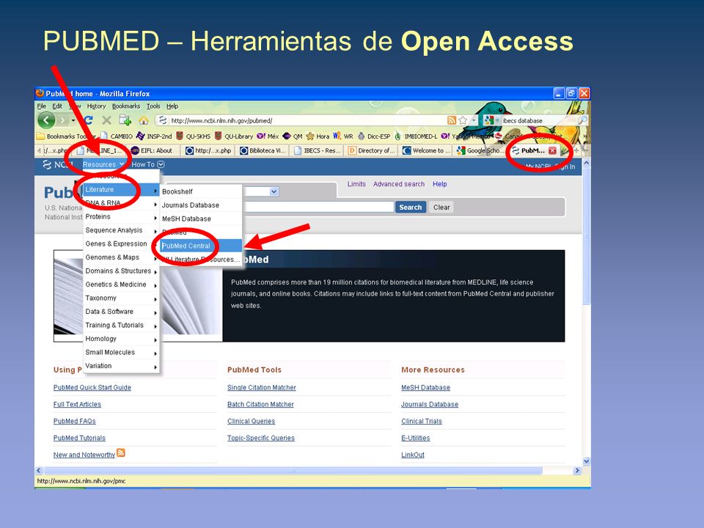Click the horizontal scrollbar thumb
This screenshot has width=704, height=528.
pyautogui.click(x=293, y=471)
